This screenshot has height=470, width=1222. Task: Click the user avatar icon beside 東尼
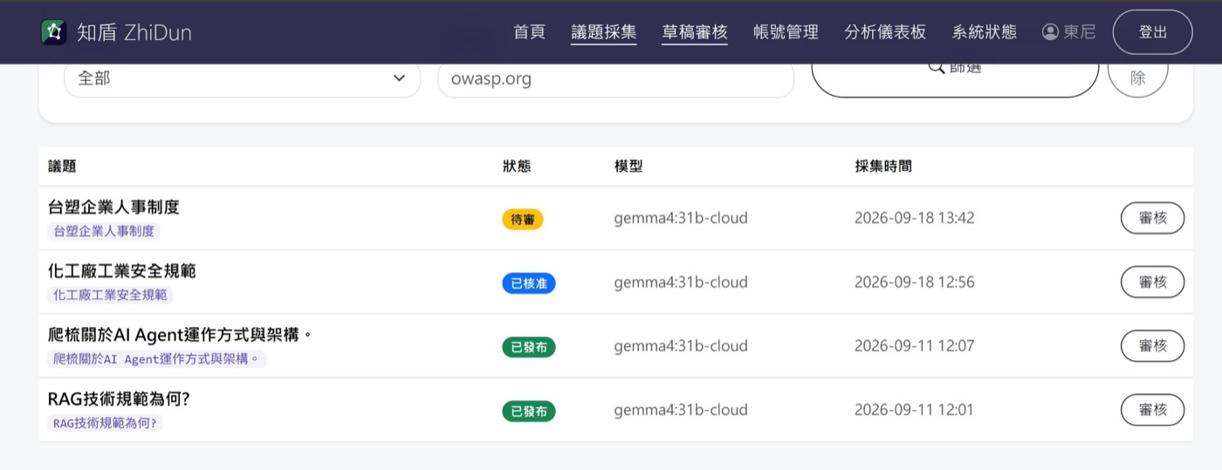coord(1050,32)
